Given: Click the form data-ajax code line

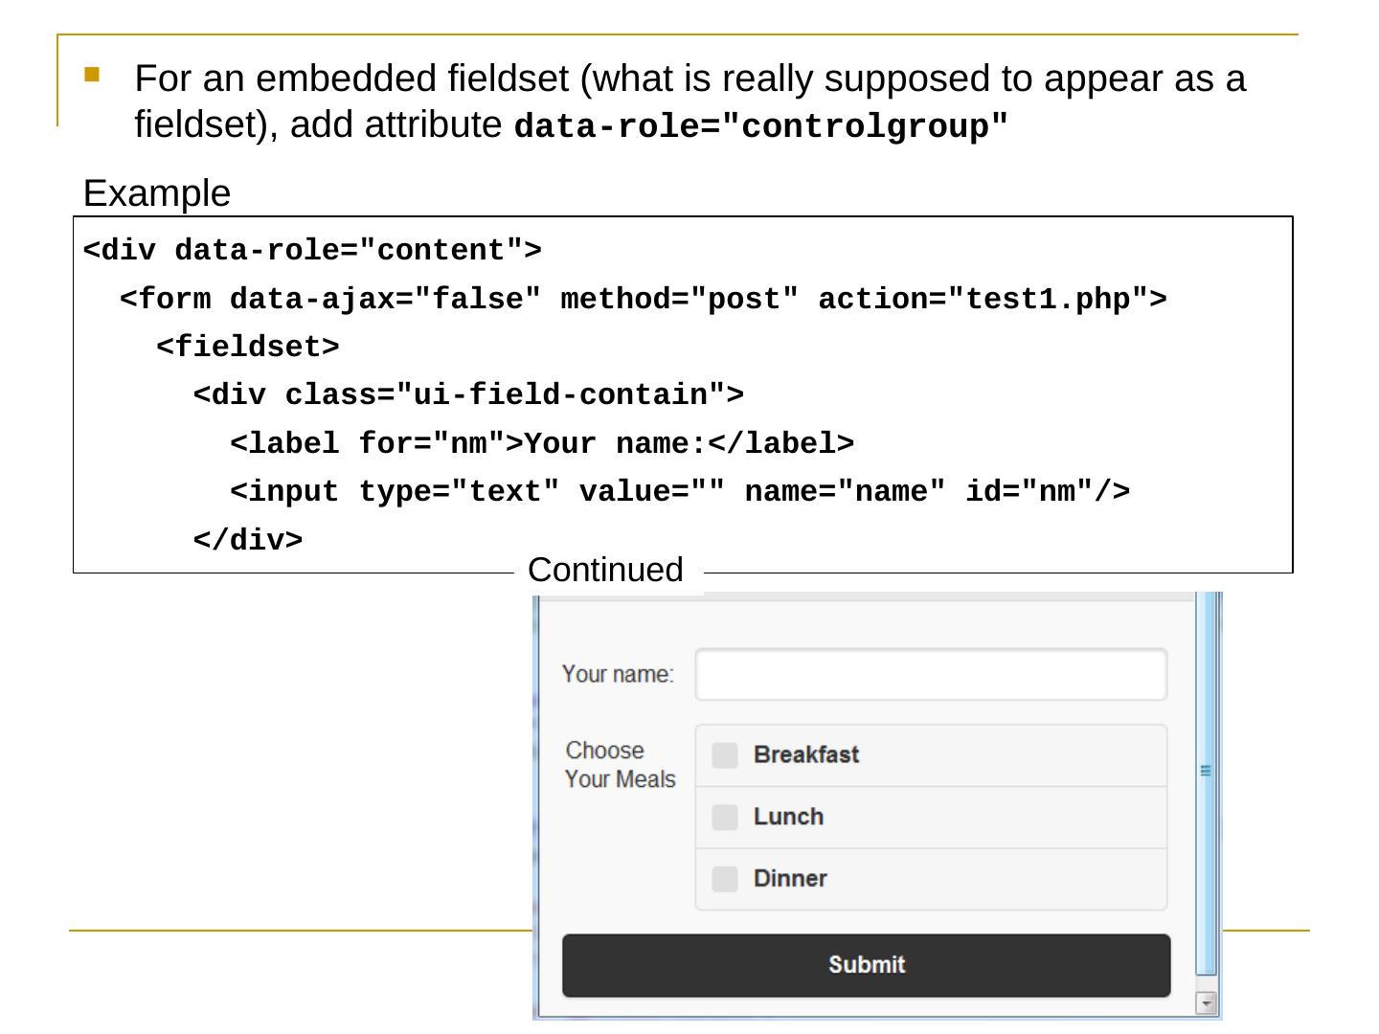Looking at the screenshot, I should coord(643,299).
